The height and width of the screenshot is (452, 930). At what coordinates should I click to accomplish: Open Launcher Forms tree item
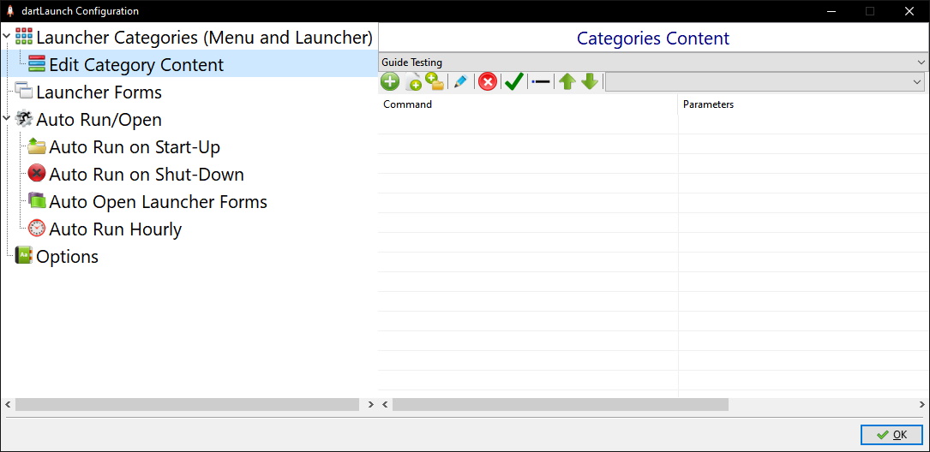pos(99,92)
